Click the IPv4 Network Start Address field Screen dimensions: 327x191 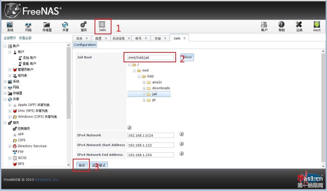tap(151, 145)
